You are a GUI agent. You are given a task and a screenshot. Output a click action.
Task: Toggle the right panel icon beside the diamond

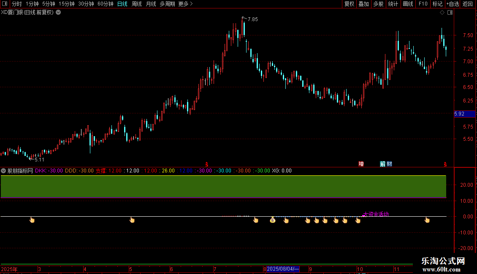pyautogui.click(x=450, y=13)
